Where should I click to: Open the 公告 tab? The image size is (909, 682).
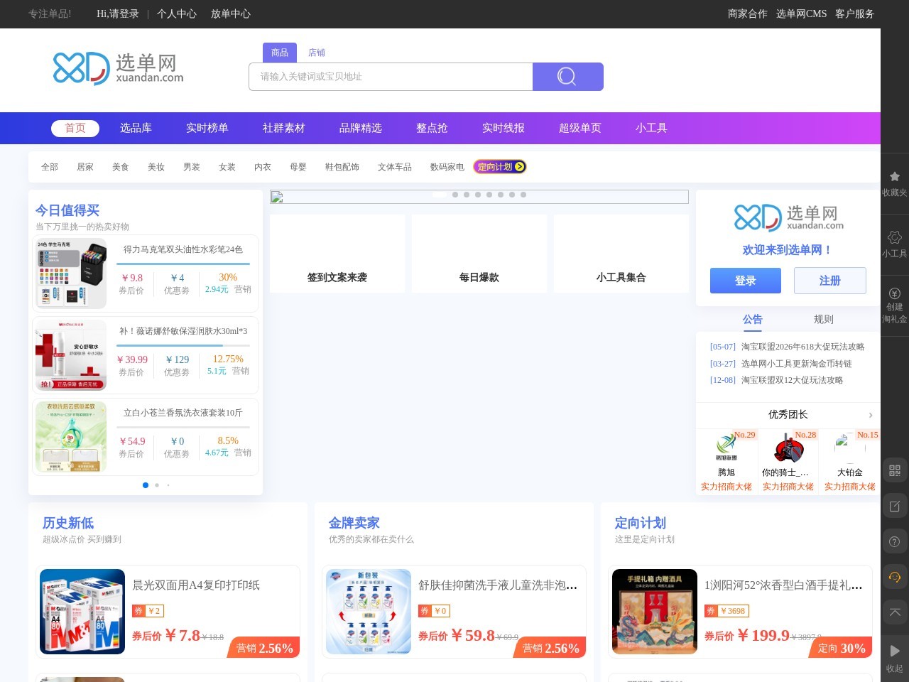[753, 320]
